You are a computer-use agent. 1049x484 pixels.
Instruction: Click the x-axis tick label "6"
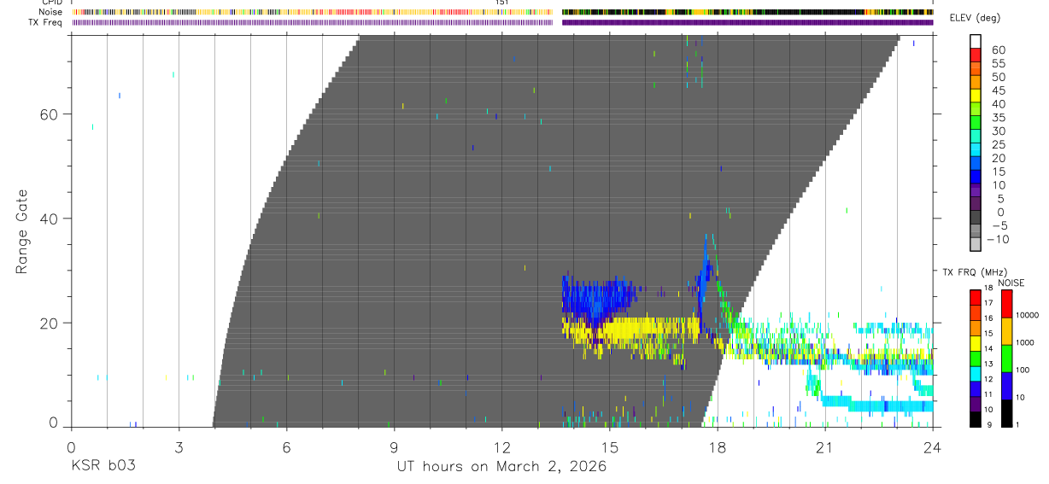pyautogui.click(x=286, y=446)
